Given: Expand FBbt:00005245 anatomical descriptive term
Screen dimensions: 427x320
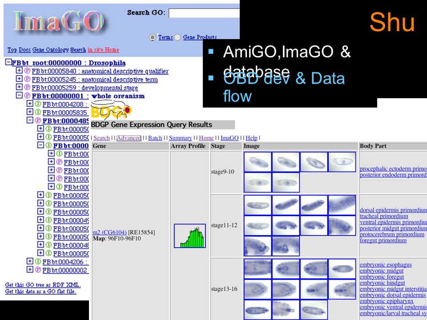Looking at the screenshot, I should (x=19, y=79).
